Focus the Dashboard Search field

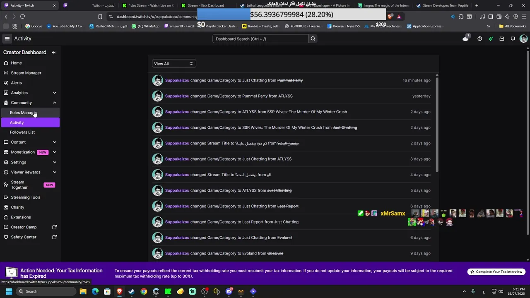[x=260, y=39]
